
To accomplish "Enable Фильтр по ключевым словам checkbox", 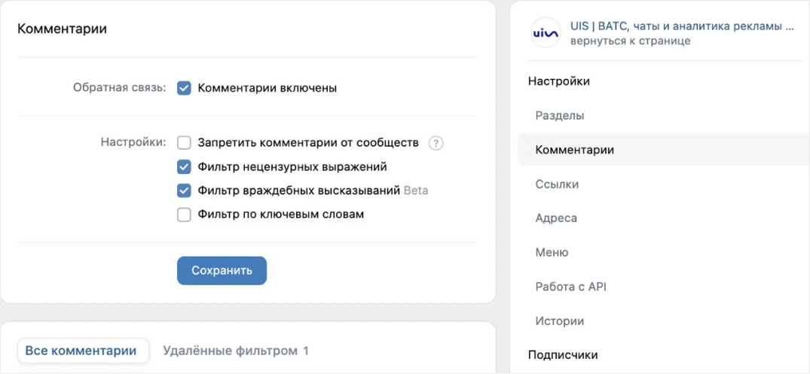I will (x=184, y=214).
